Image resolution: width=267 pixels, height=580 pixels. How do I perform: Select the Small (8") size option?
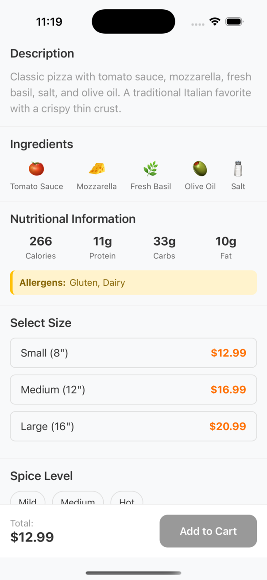tap(133, 353)
